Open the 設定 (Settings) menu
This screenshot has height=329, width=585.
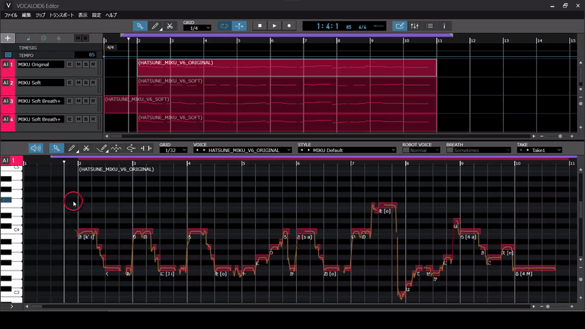coord(97,15)
